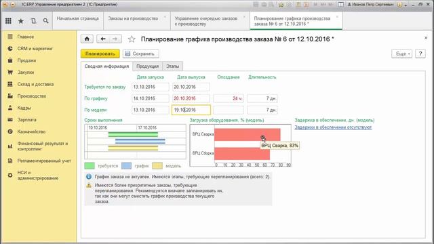The image size is (434, 244).
Task: Click the Закупки shopping cart icon
Action: click(10, 73)
